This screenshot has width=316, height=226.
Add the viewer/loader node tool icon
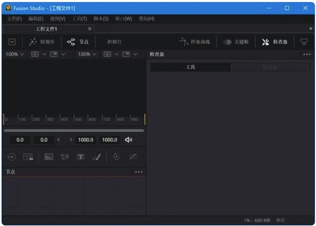click(28, 157)
